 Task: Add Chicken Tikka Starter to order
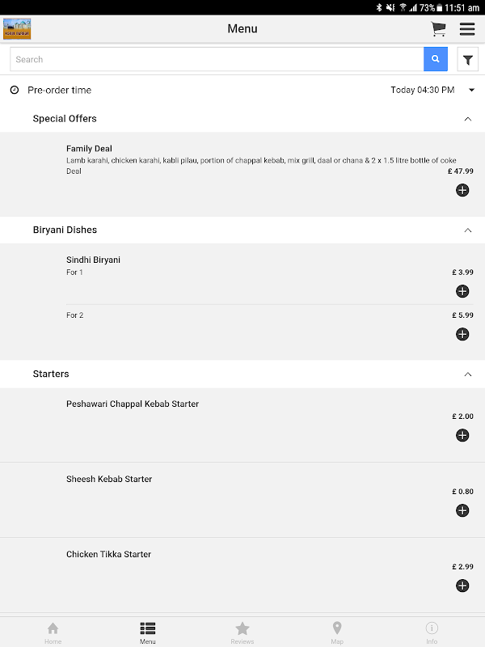point(462,586)
